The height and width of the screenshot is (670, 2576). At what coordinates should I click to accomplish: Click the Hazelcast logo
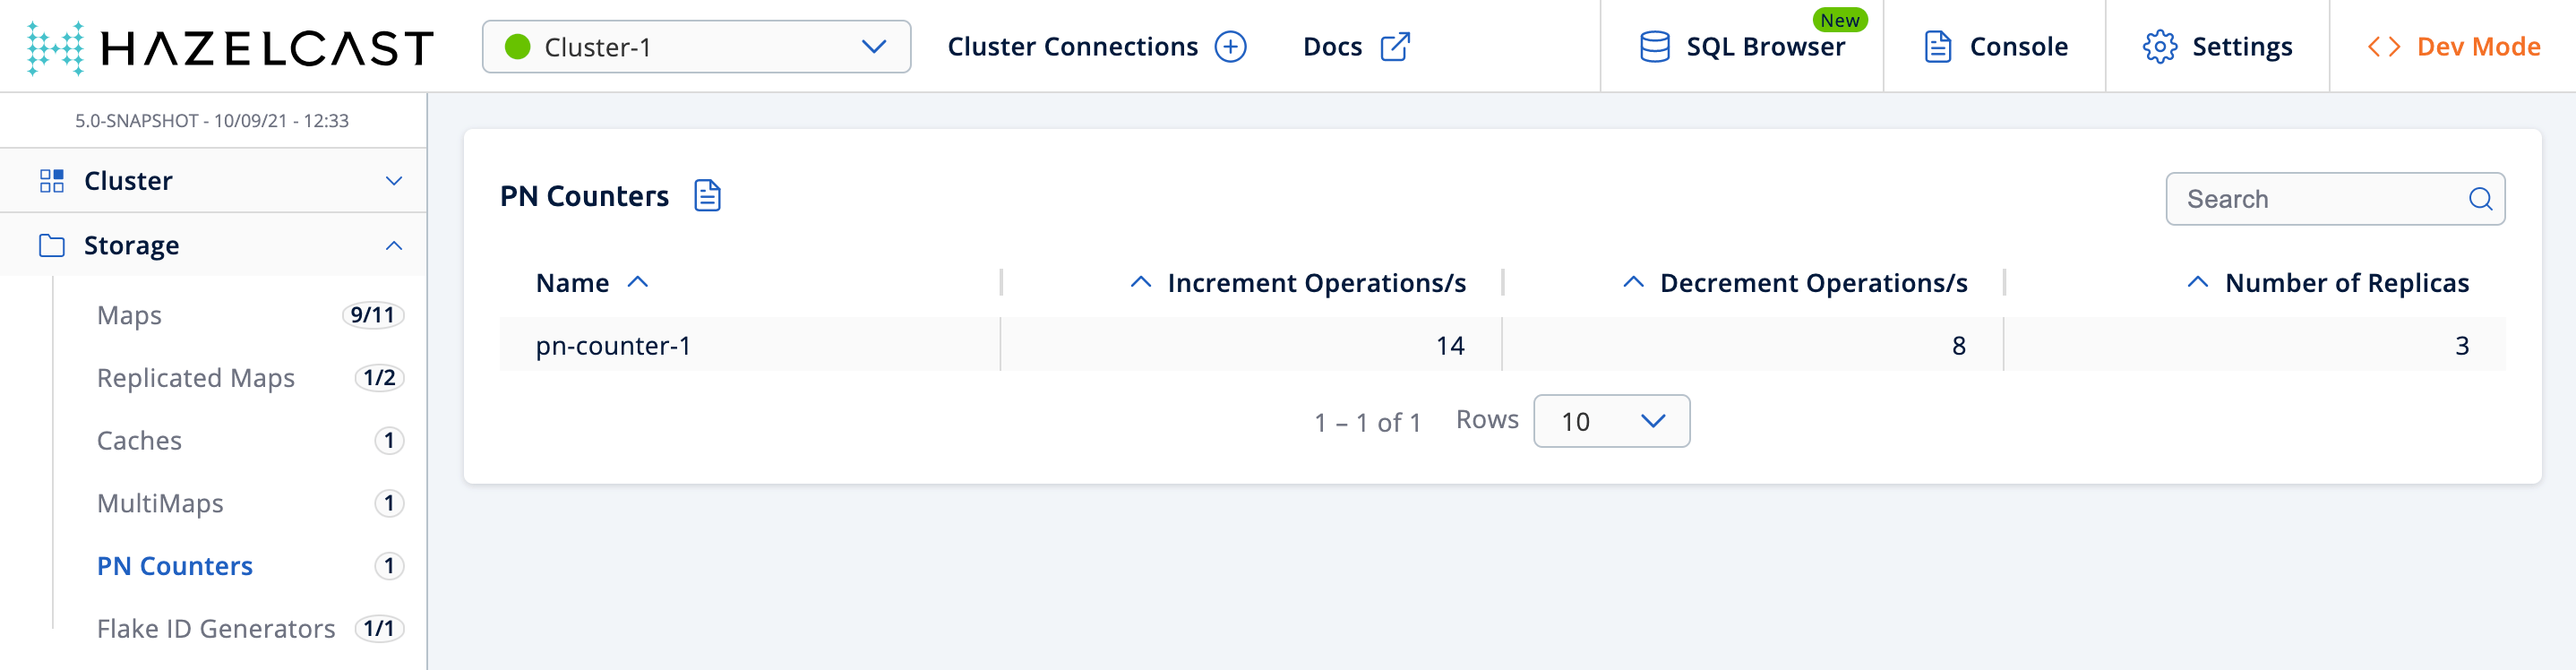pyautogui.click(x=230, y=47)
